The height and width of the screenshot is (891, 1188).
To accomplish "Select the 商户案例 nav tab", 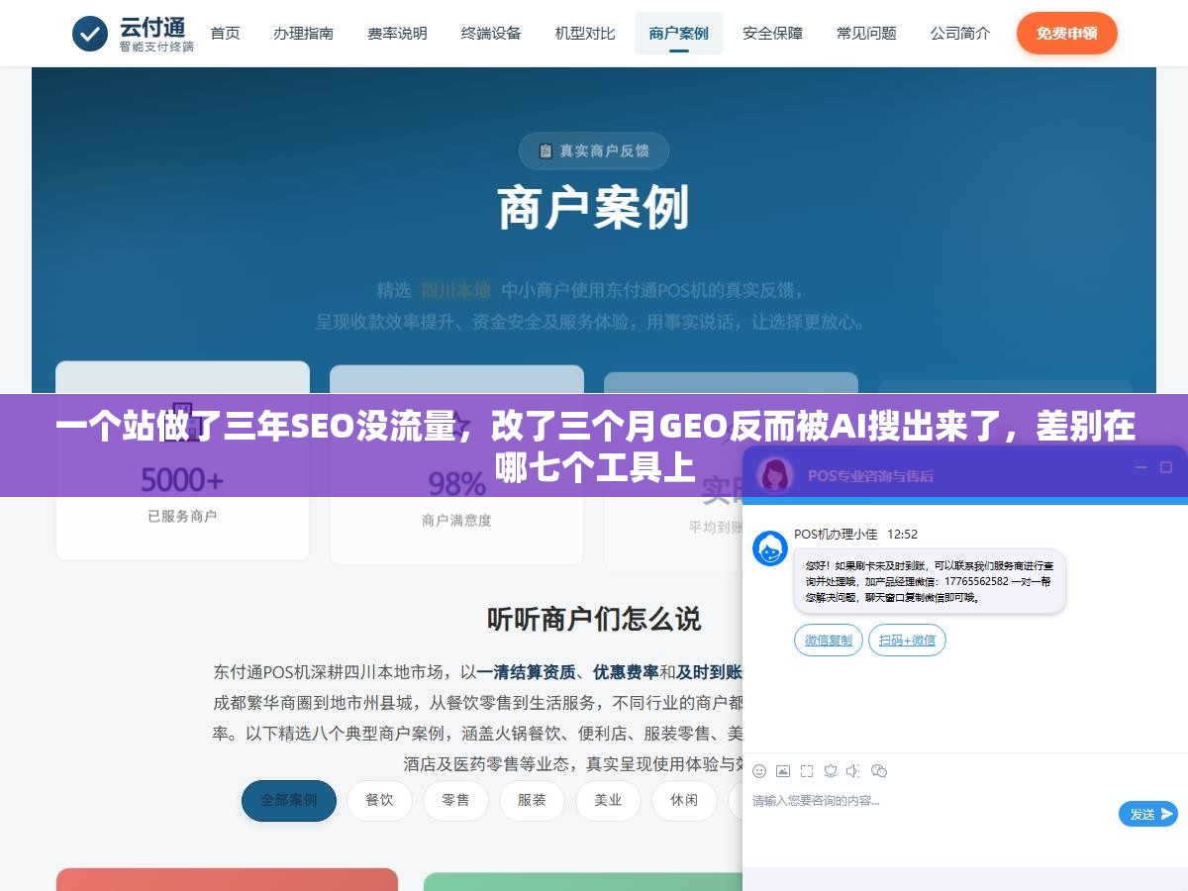I will click(678, 34).
